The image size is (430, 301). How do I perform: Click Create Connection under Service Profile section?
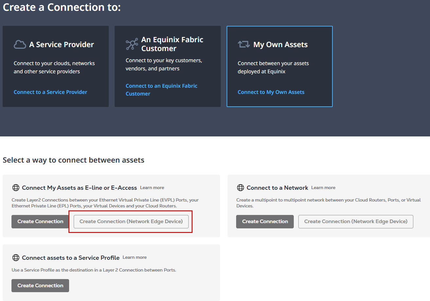(40, 286)
